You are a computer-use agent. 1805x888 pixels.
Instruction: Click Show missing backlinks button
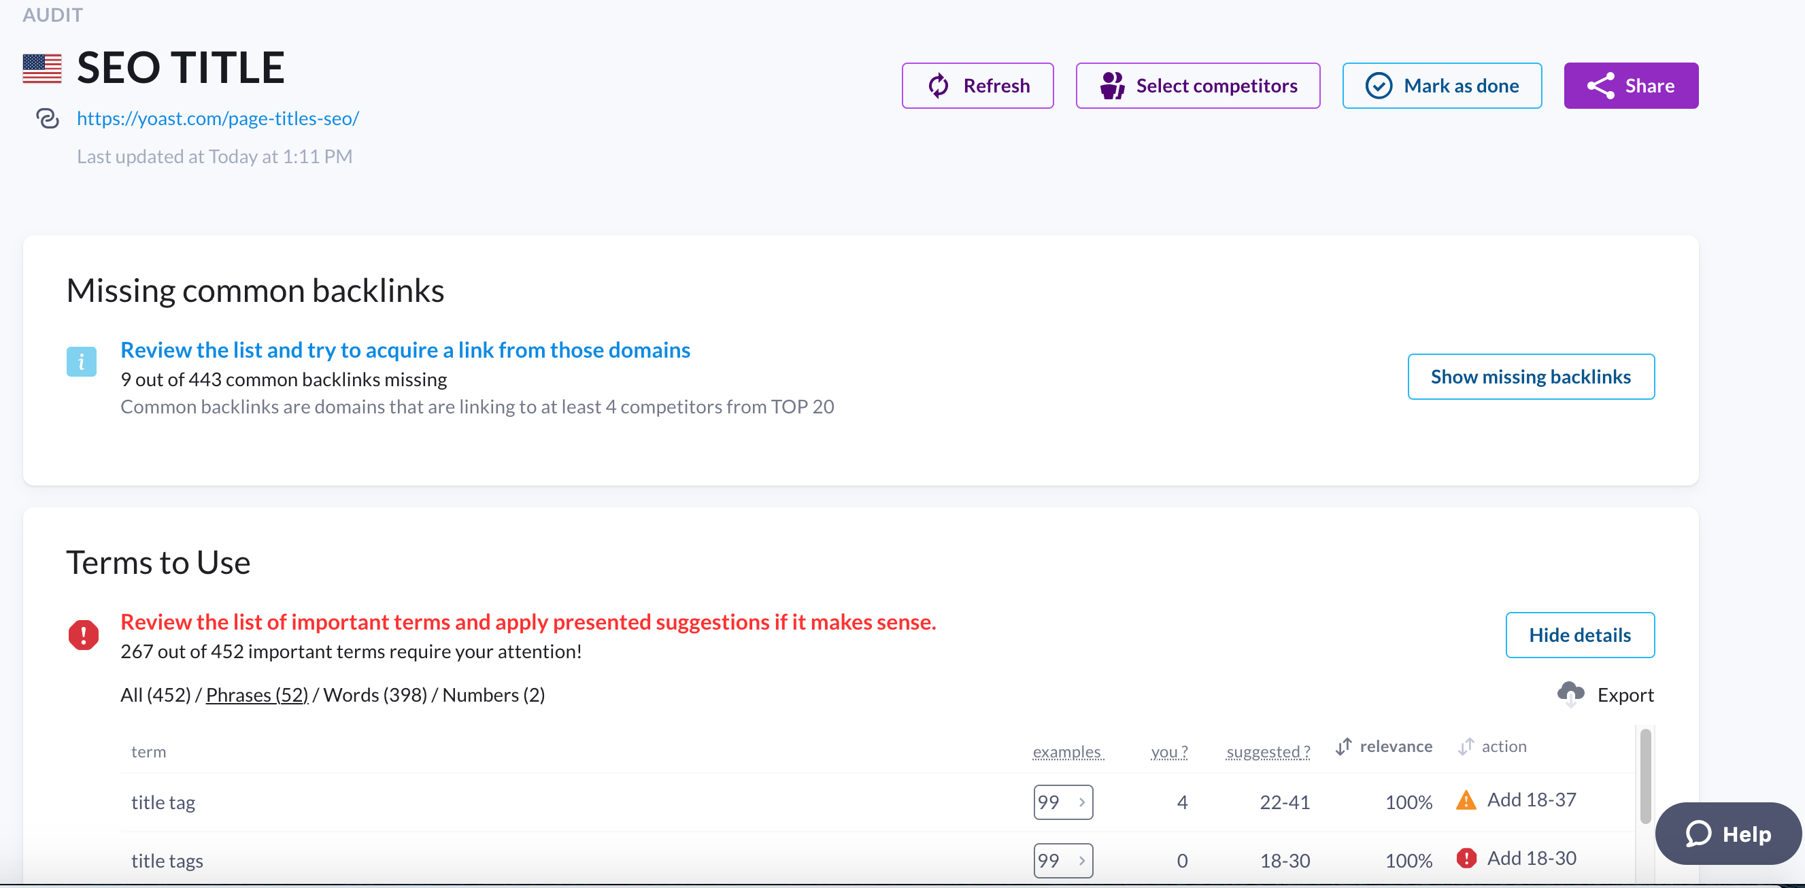(x=1530, y=376)
